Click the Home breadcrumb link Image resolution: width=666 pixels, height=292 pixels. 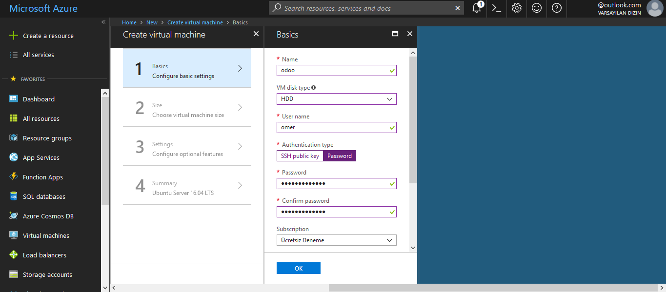point(129,22)
